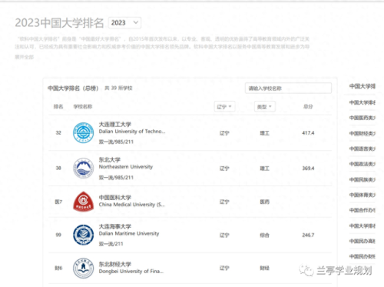Click rank number 32
Image resolution: width=384 pixels, height=287 pixels.
click(x=58, y=133)
